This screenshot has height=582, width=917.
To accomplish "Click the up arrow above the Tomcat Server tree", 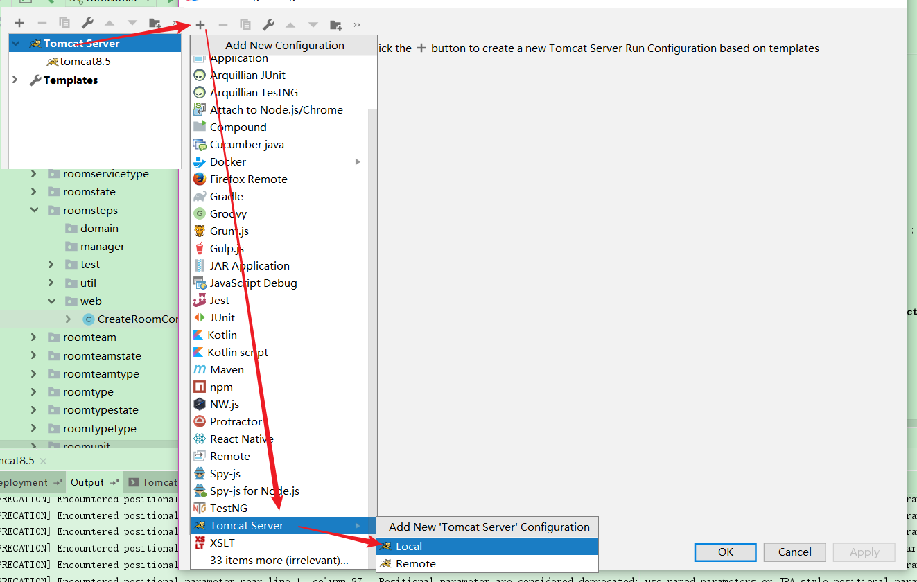I will 110,23.
